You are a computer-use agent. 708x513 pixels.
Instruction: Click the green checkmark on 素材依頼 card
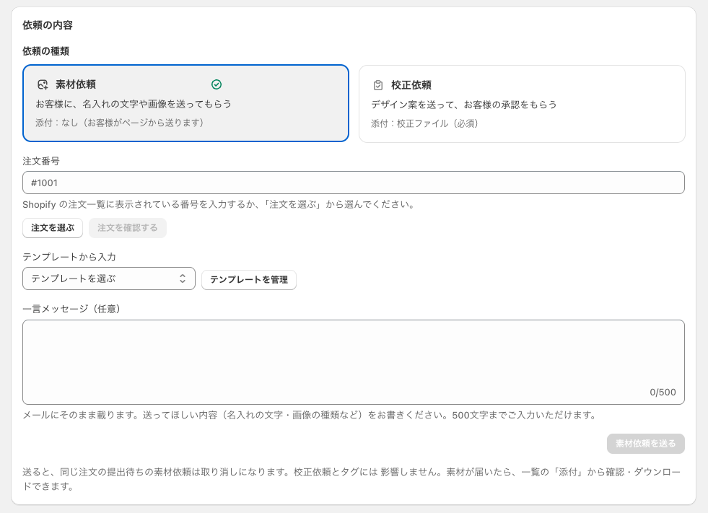pyautogui.click(x=217, y=84)
